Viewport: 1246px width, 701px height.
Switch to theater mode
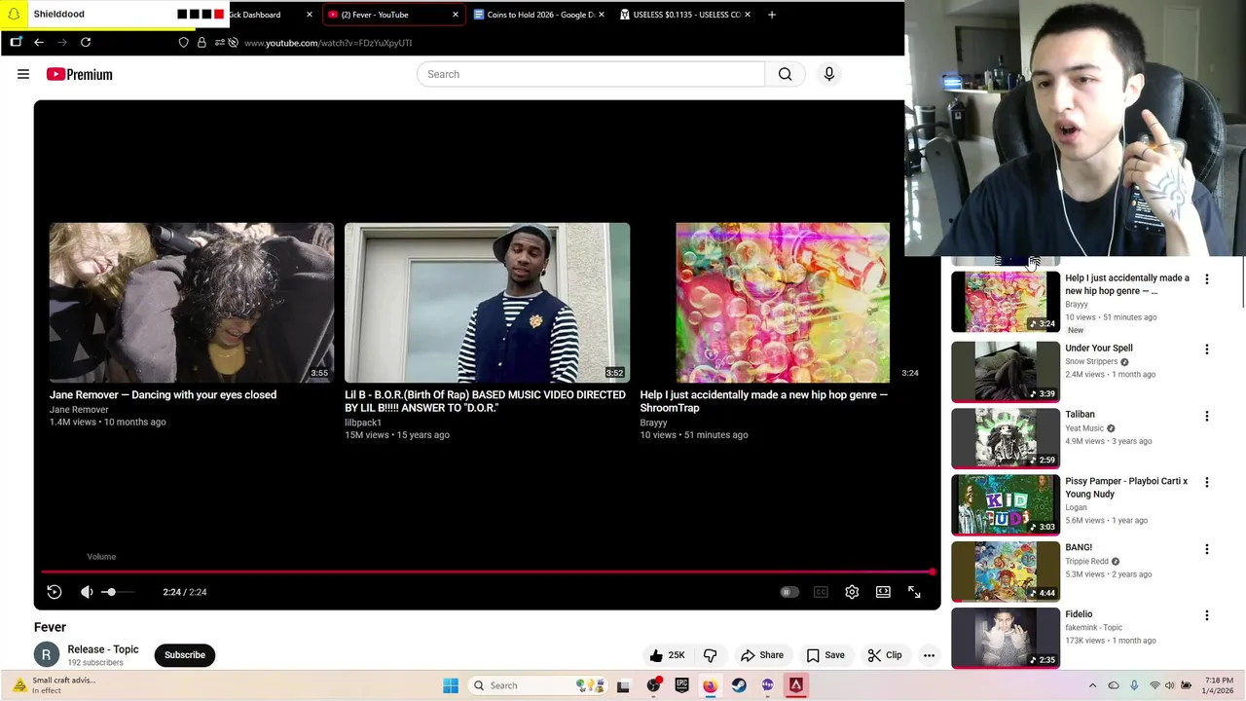(883, 592)
